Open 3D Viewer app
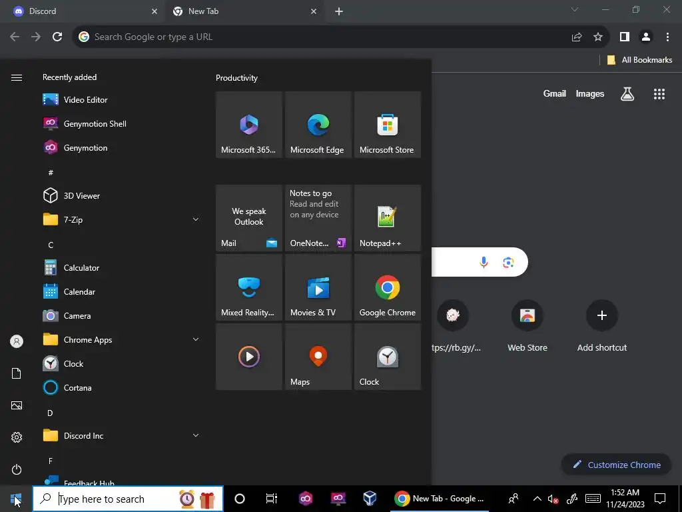This screenshot has height=512, width=682. point(122,195)
